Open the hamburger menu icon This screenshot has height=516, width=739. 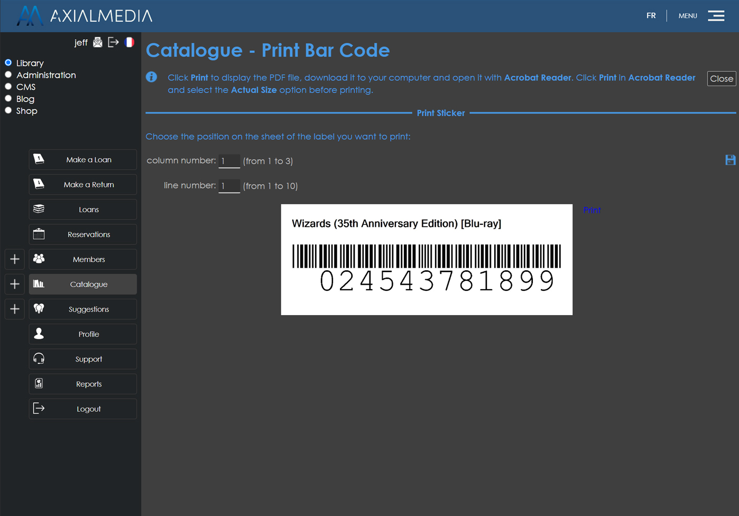[x=716, y=16]
